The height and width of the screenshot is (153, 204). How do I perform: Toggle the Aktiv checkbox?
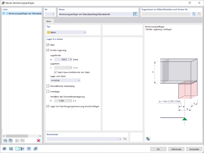[x=48, y=45]
